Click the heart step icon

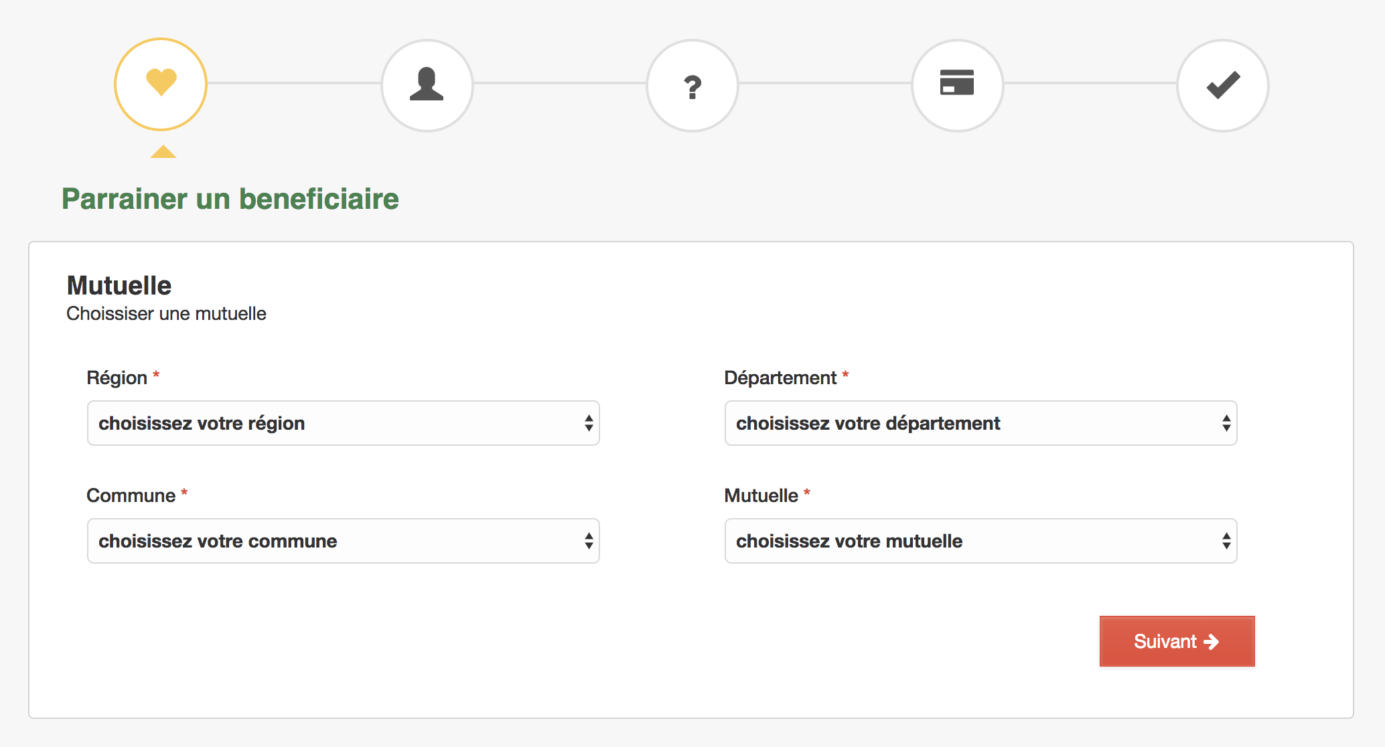point(161,84)
